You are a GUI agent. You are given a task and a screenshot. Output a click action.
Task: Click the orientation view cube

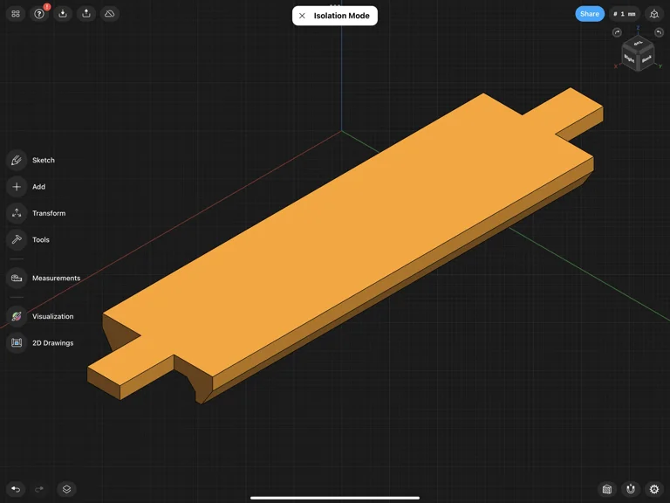(x=637, y=54)
